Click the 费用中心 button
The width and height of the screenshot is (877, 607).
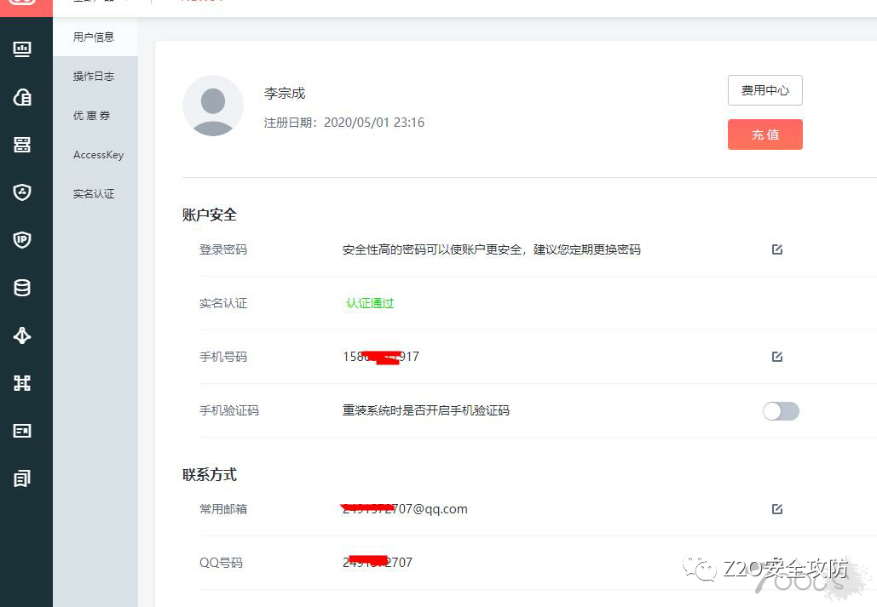pos(765,90)
